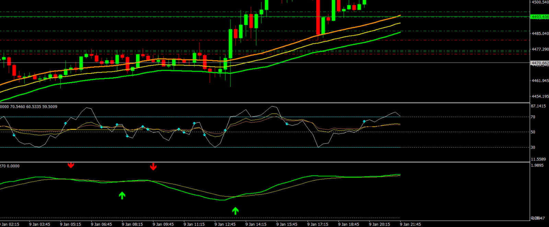Click the 9 Jan 03:45 time label
549x227 pixels.
point(39,225)
